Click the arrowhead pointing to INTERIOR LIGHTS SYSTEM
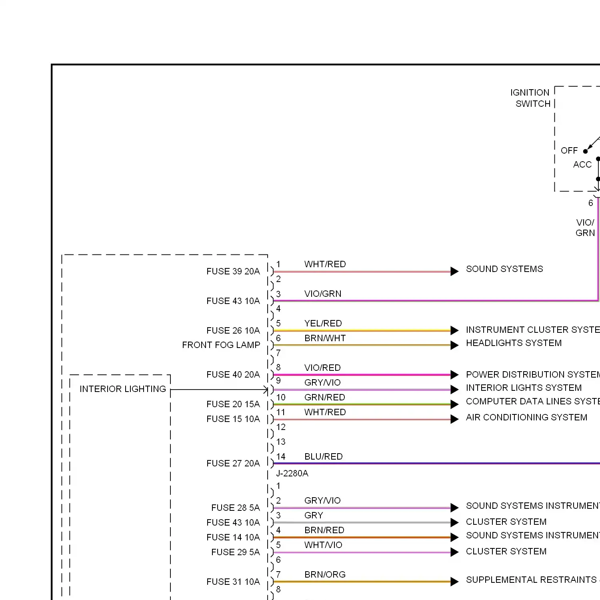 click(x=454, y=390)
